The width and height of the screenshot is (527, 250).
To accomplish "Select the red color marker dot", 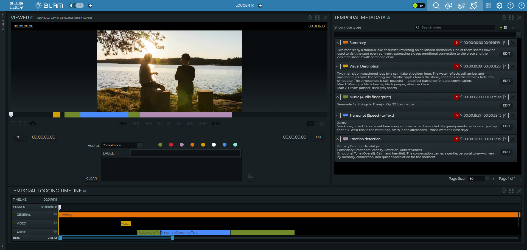I will (171, 145).
